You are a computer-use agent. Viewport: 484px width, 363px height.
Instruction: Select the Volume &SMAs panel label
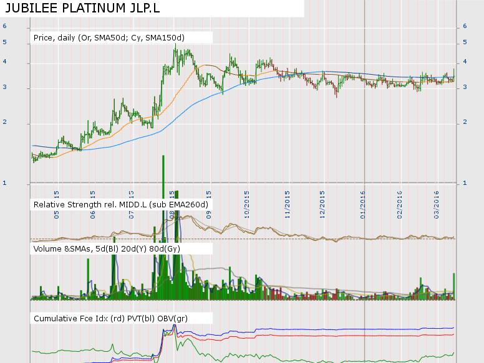(x=107, y=248)
